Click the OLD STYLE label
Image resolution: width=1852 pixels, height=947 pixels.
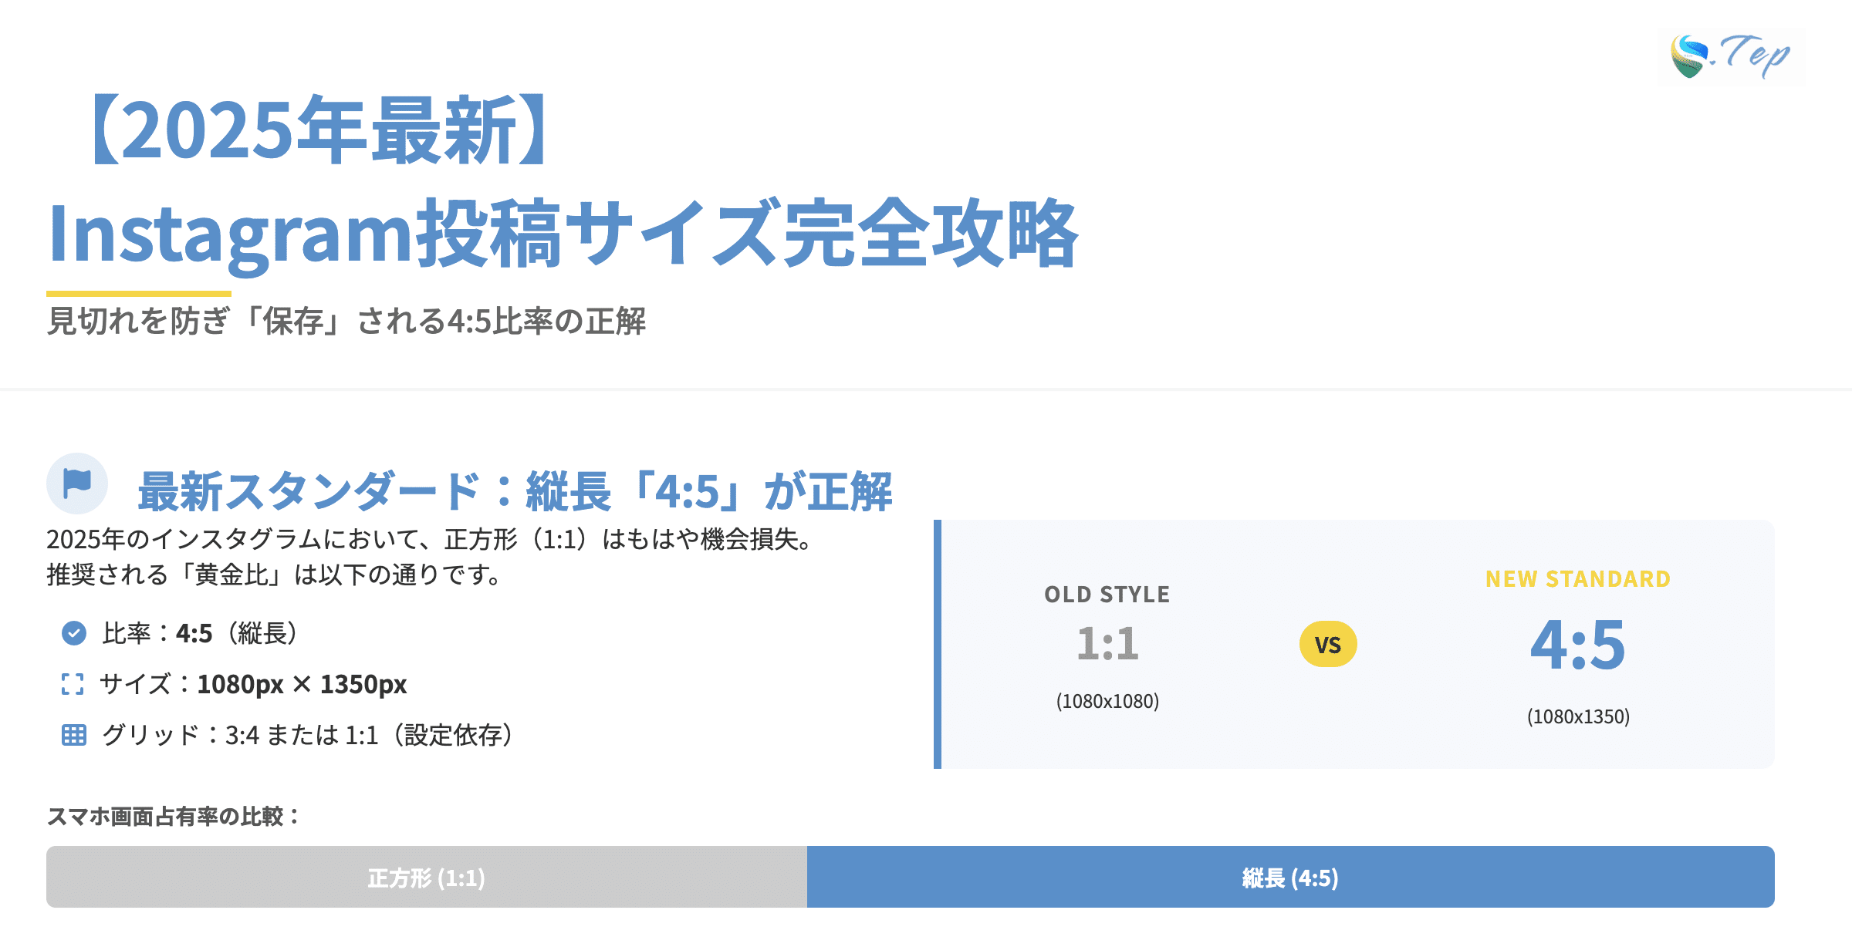pyautogui.click(x=1107, y=595)
